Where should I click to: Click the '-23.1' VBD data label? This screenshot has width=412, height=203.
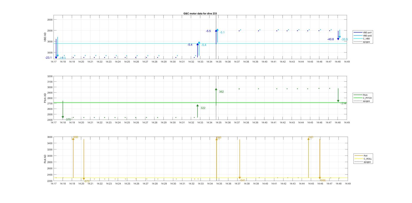pyautogui.click(x=48, y=58)
